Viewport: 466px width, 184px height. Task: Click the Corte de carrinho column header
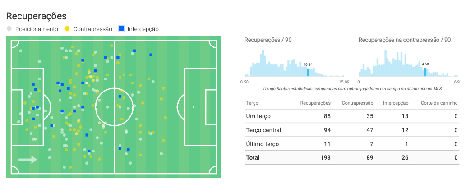pos(439,103)
